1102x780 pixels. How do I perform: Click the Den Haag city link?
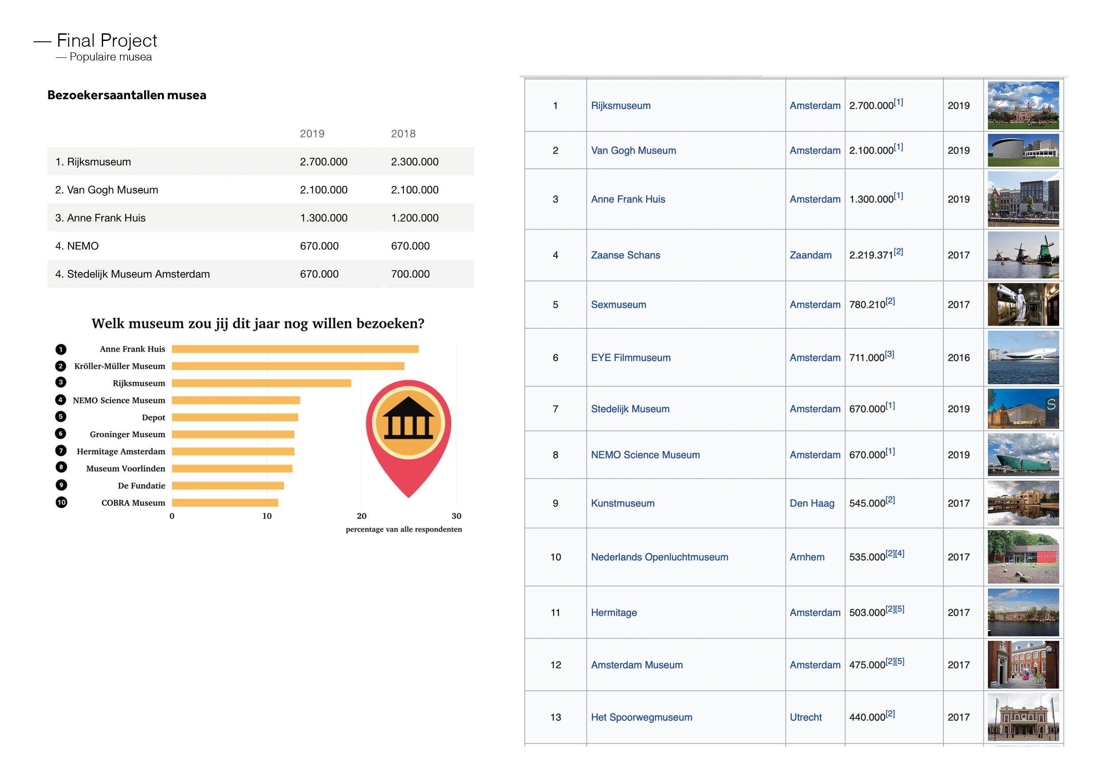(812, 503)
